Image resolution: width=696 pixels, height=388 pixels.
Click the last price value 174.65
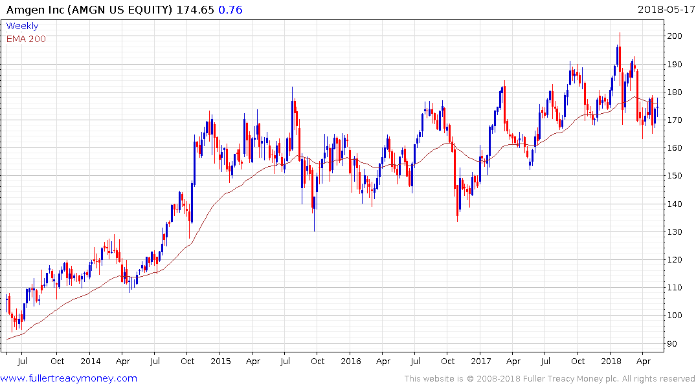pos(196,10)
